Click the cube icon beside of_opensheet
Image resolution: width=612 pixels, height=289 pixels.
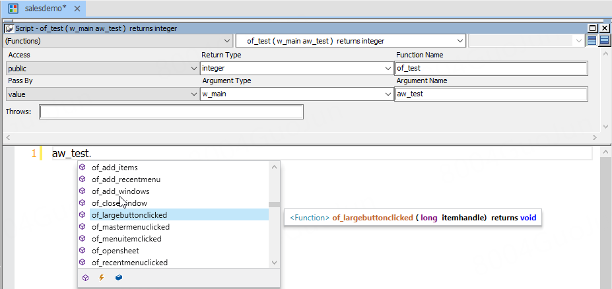[x=83, y=251]
